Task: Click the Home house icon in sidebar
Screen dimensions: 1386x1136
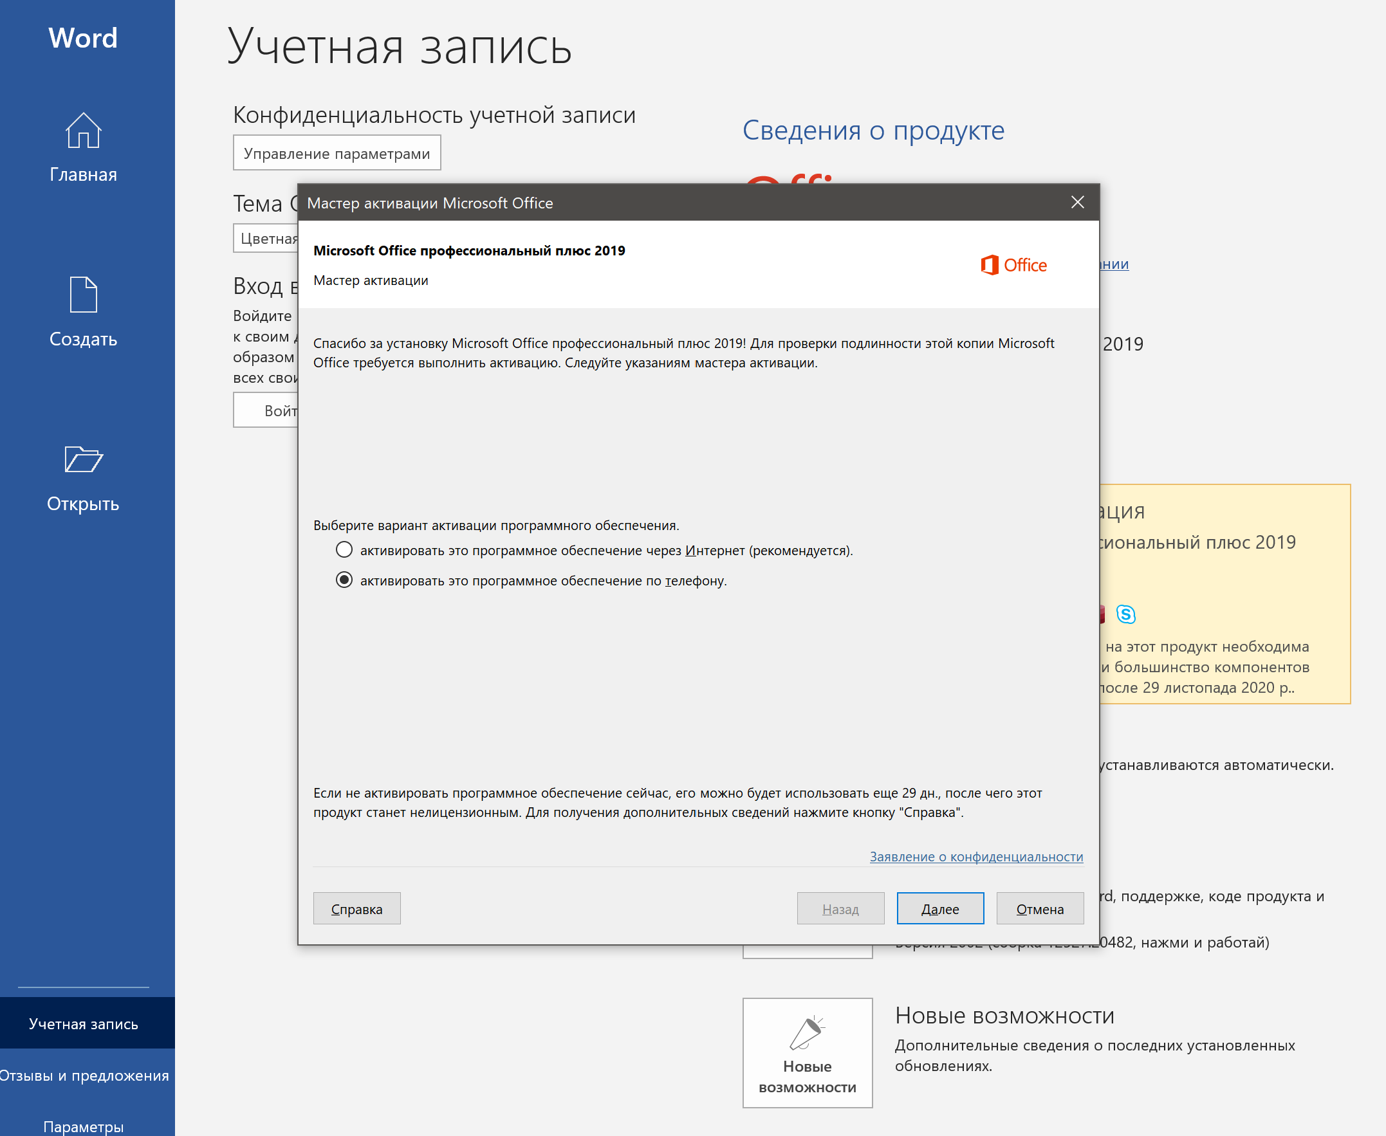Action: point(83,130)
